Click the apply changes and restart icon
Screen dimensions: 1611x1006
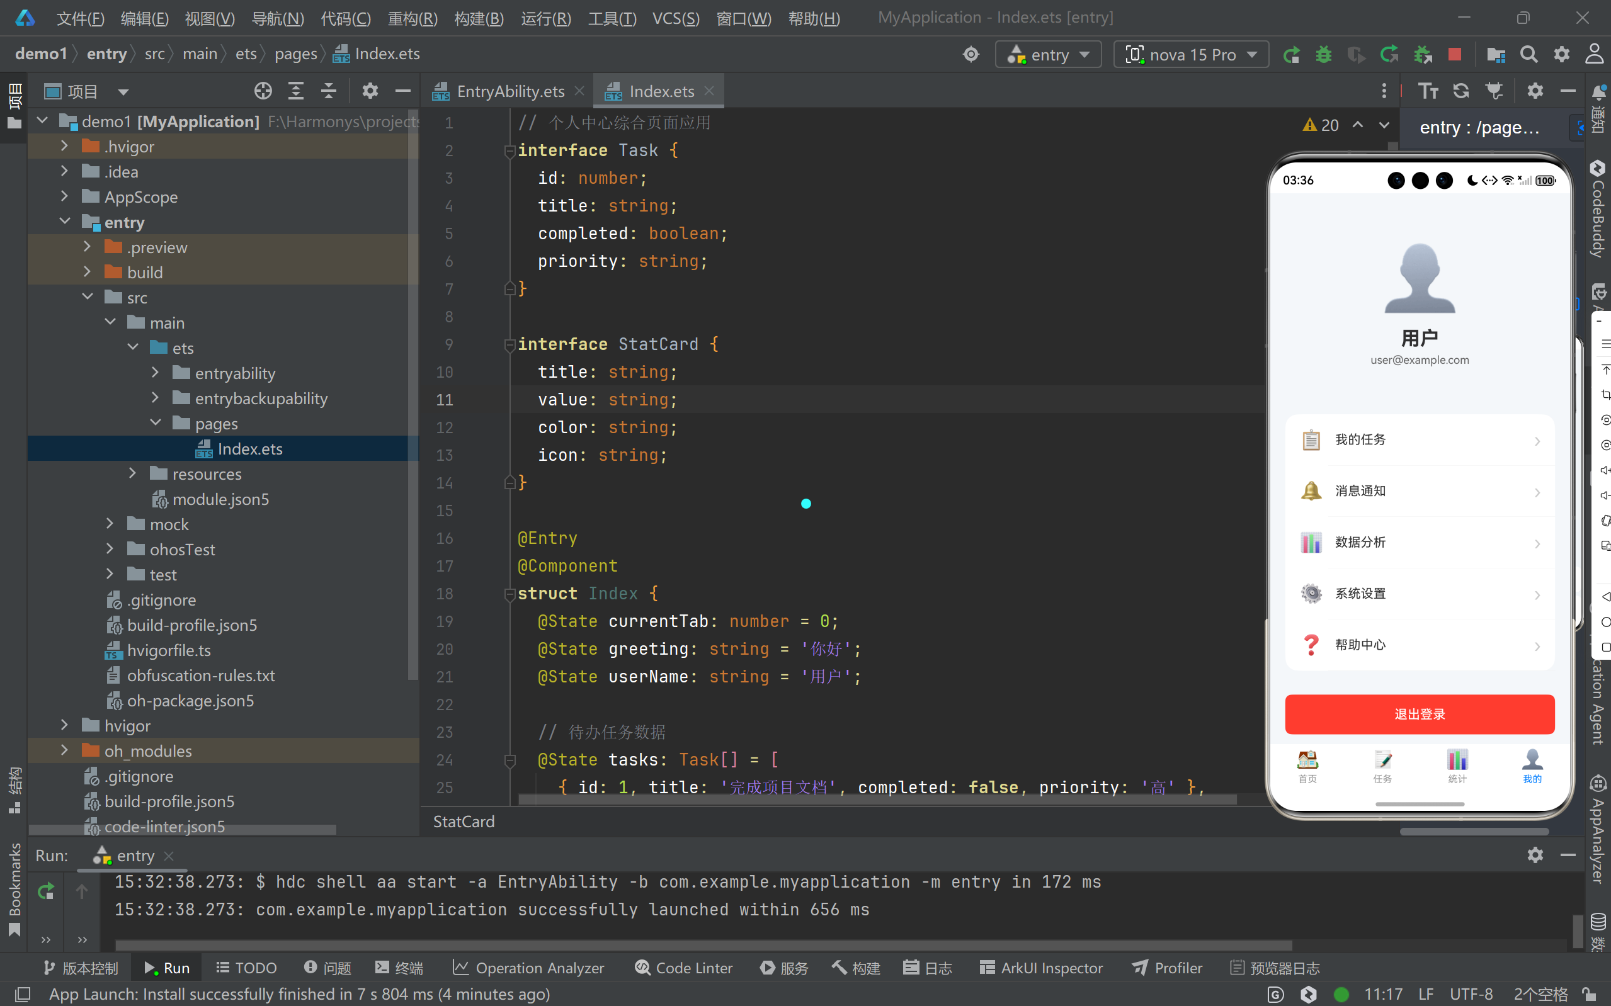[1389, 55]
